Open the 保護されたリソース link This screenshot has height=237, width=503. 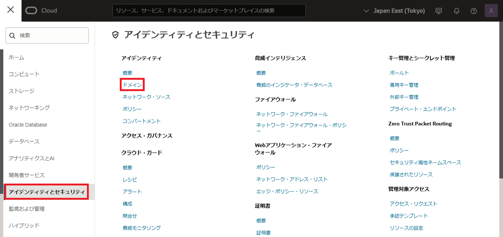(x=411, y=174)
